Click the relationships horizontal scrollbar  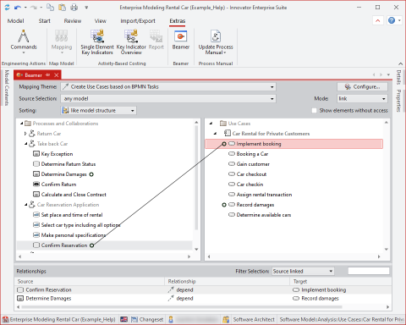click(x=182, y=307)
